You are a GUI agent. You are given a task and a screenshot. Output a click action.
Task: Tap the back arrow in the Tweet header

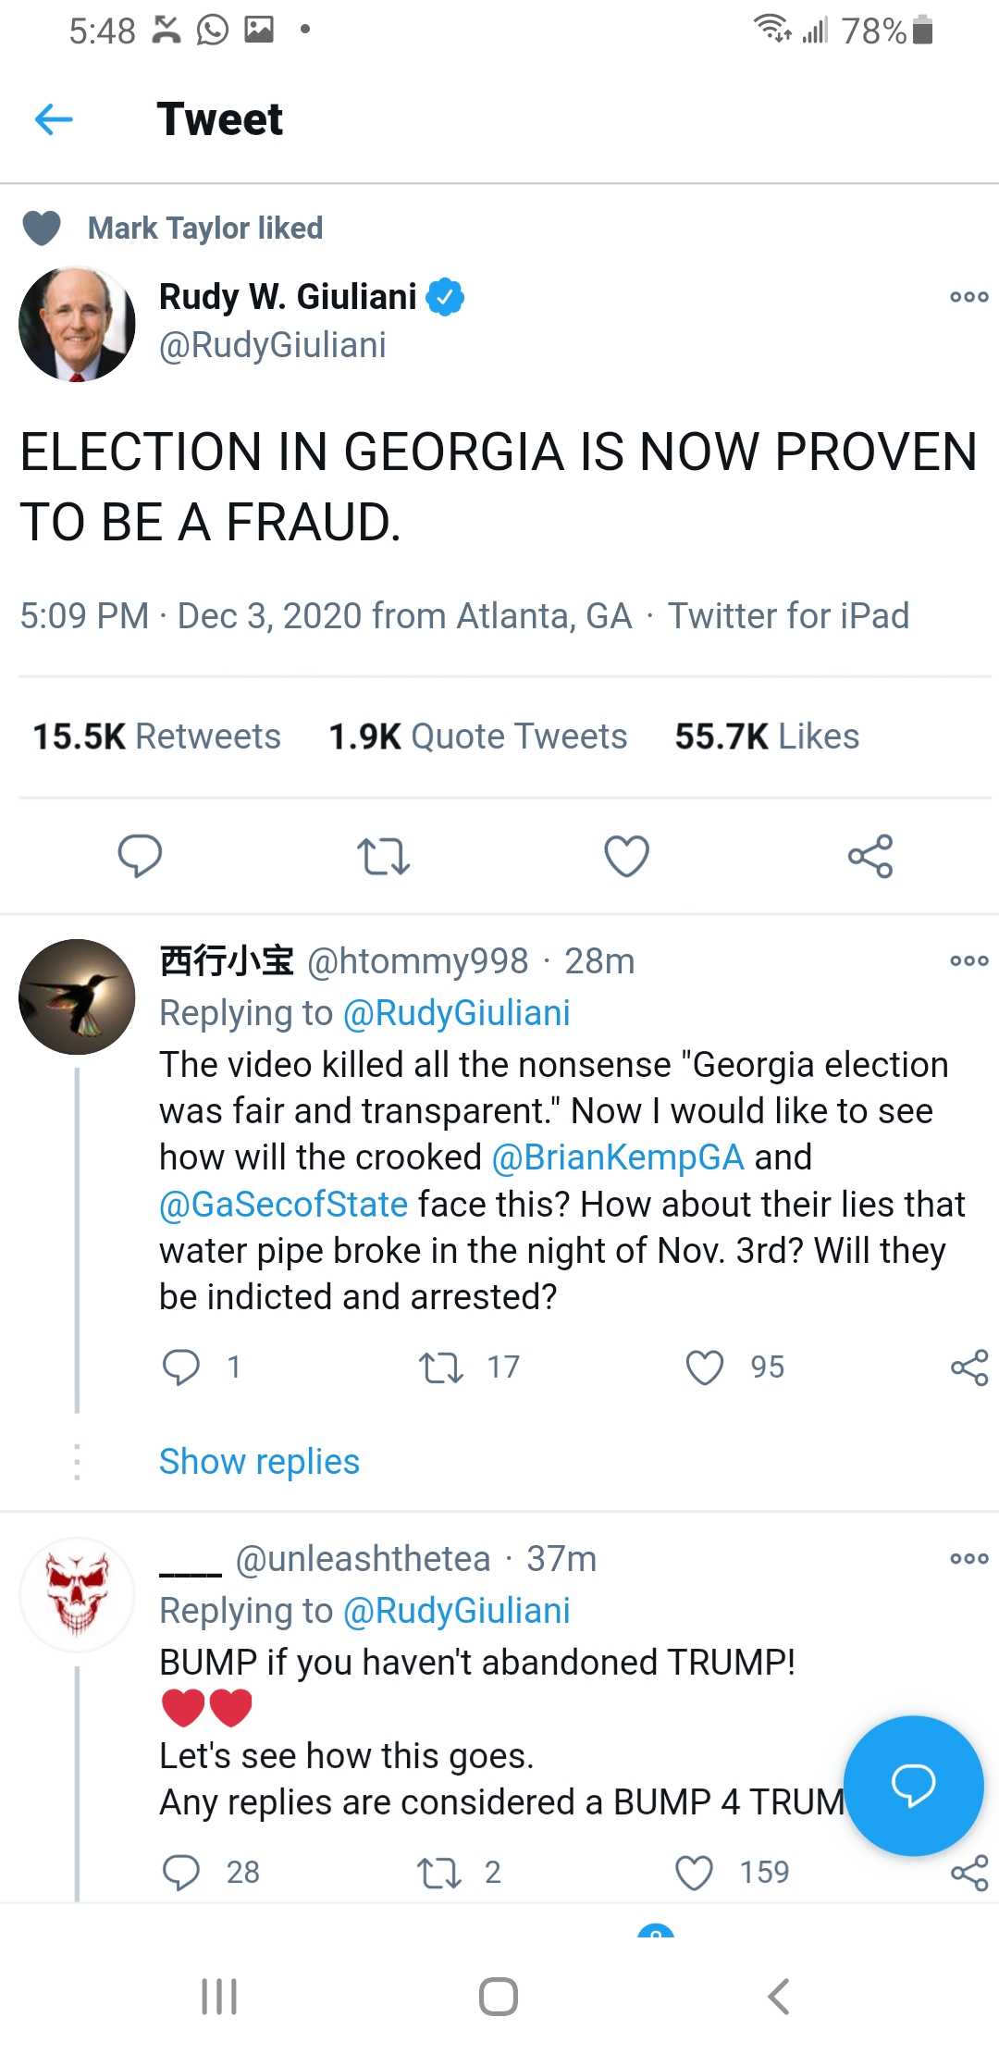54,119
